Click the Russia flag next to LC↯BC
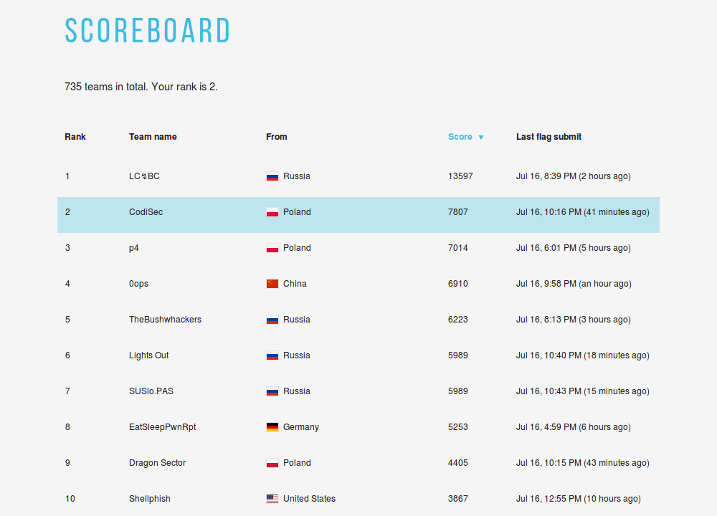 pos(272,176)
